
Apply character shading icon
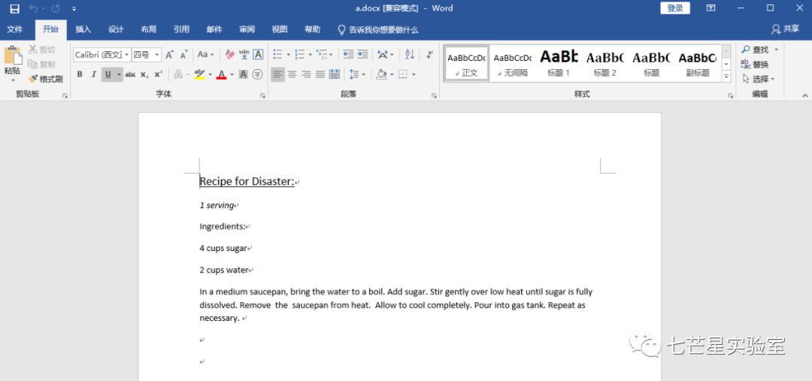click(244, 74)
